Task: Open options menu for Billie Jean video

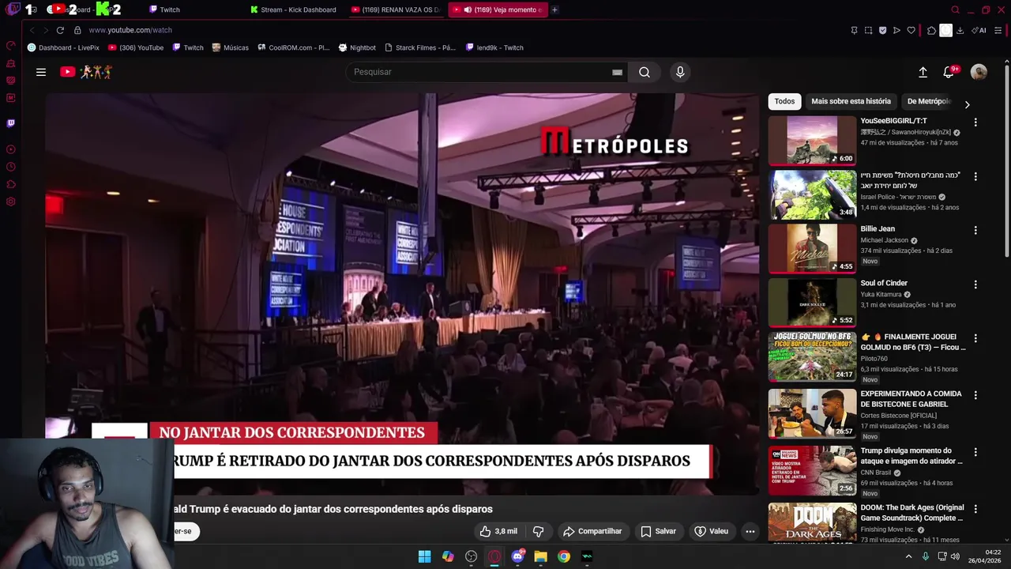Action: click(x=975, y=230)
